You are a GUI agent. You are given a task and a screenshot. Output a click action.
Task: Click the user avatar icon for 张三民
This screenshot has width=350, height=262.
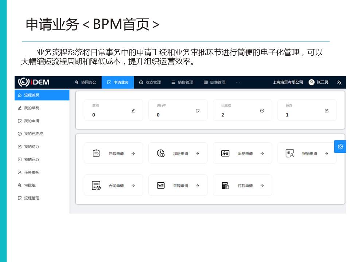tap(311, 82)
